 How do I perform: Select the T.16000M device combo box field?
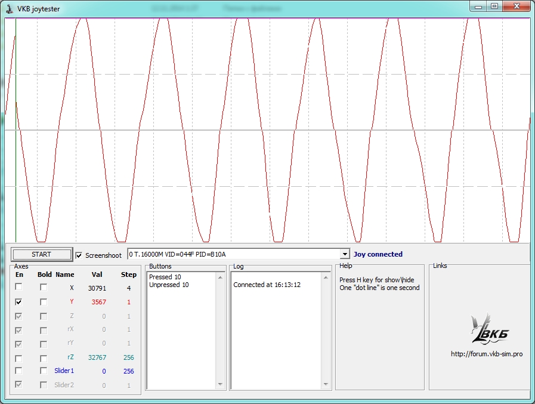pos(233,254)
